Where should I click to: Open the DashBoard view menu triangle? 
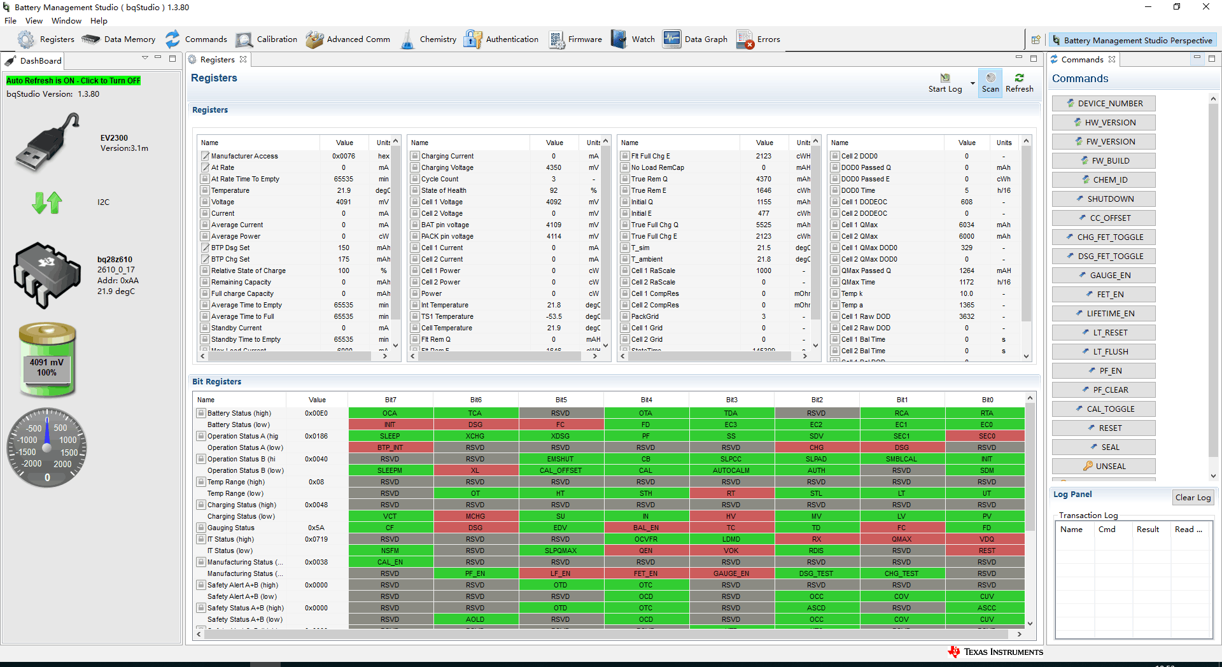tap(145, 58)
